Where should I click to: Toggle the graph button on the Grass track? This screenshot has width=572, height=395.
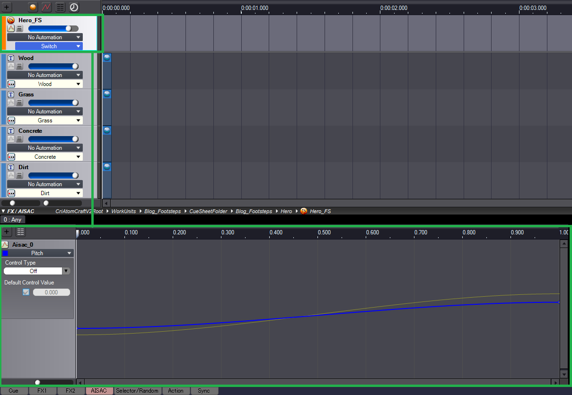(11, 103)
